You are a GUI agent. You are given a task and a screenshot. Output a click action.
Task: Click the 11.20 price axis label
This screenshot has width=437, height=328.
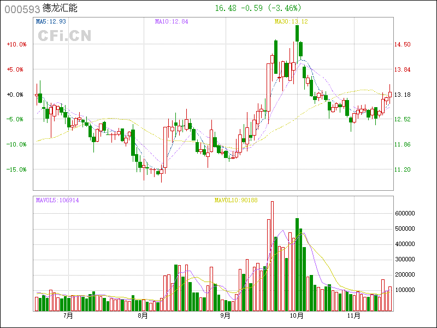[x=402, y=169]
